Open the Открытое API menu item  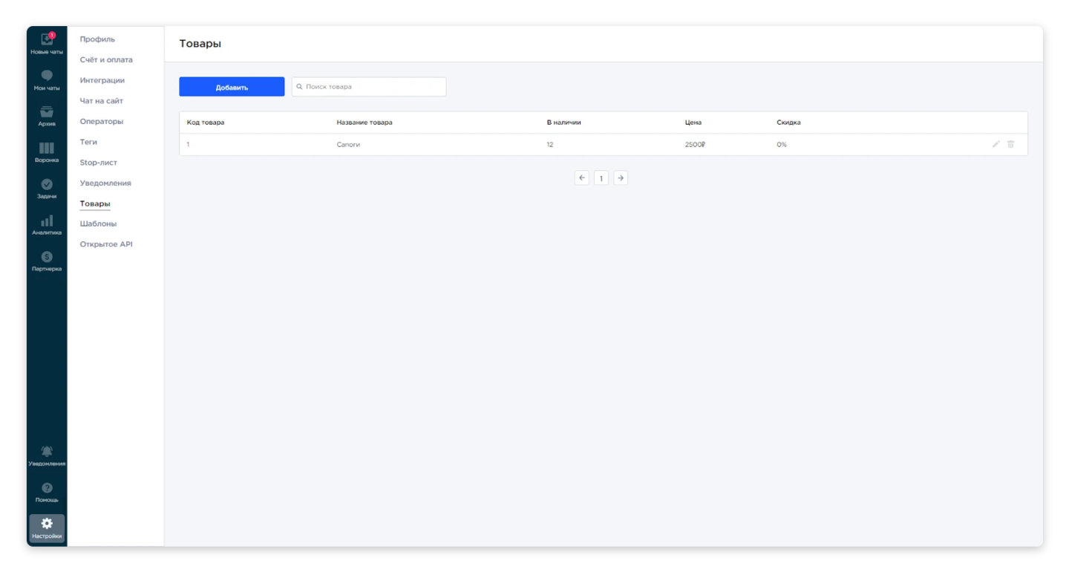tap(106, 244)
